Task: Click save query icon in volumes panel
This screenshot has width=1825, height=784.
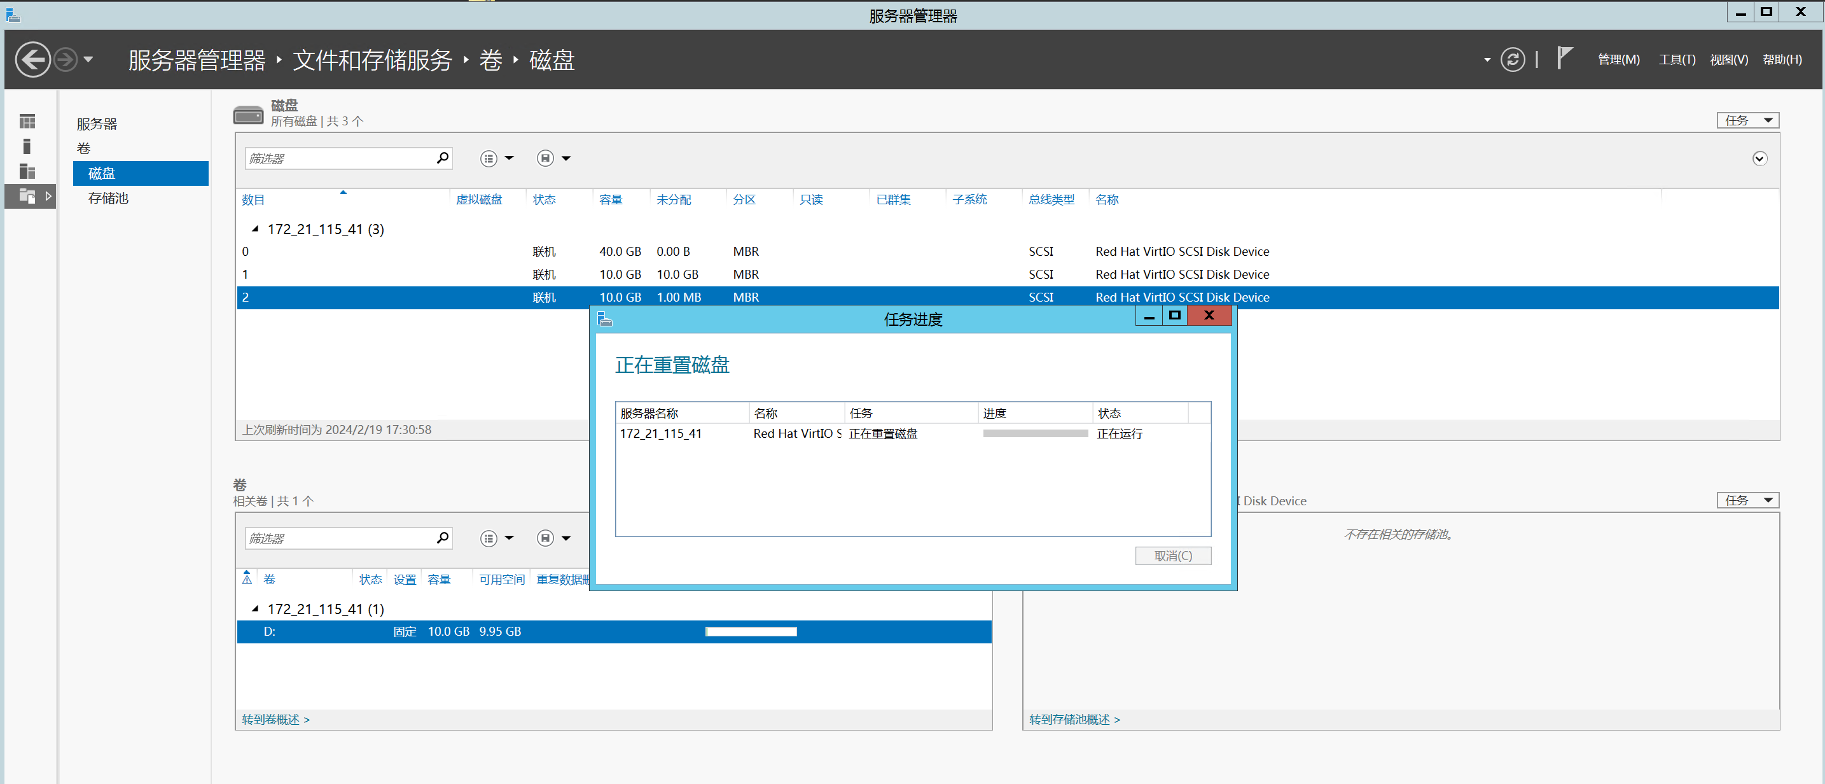Action: 545,539
